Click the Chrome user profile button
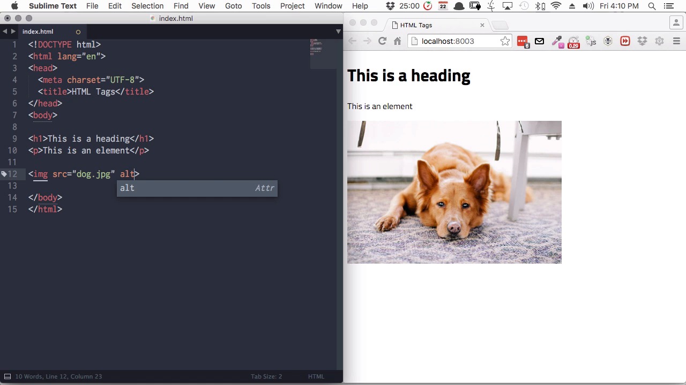The image size is (686, 385). pyautogui.click(x=676, y=23)
